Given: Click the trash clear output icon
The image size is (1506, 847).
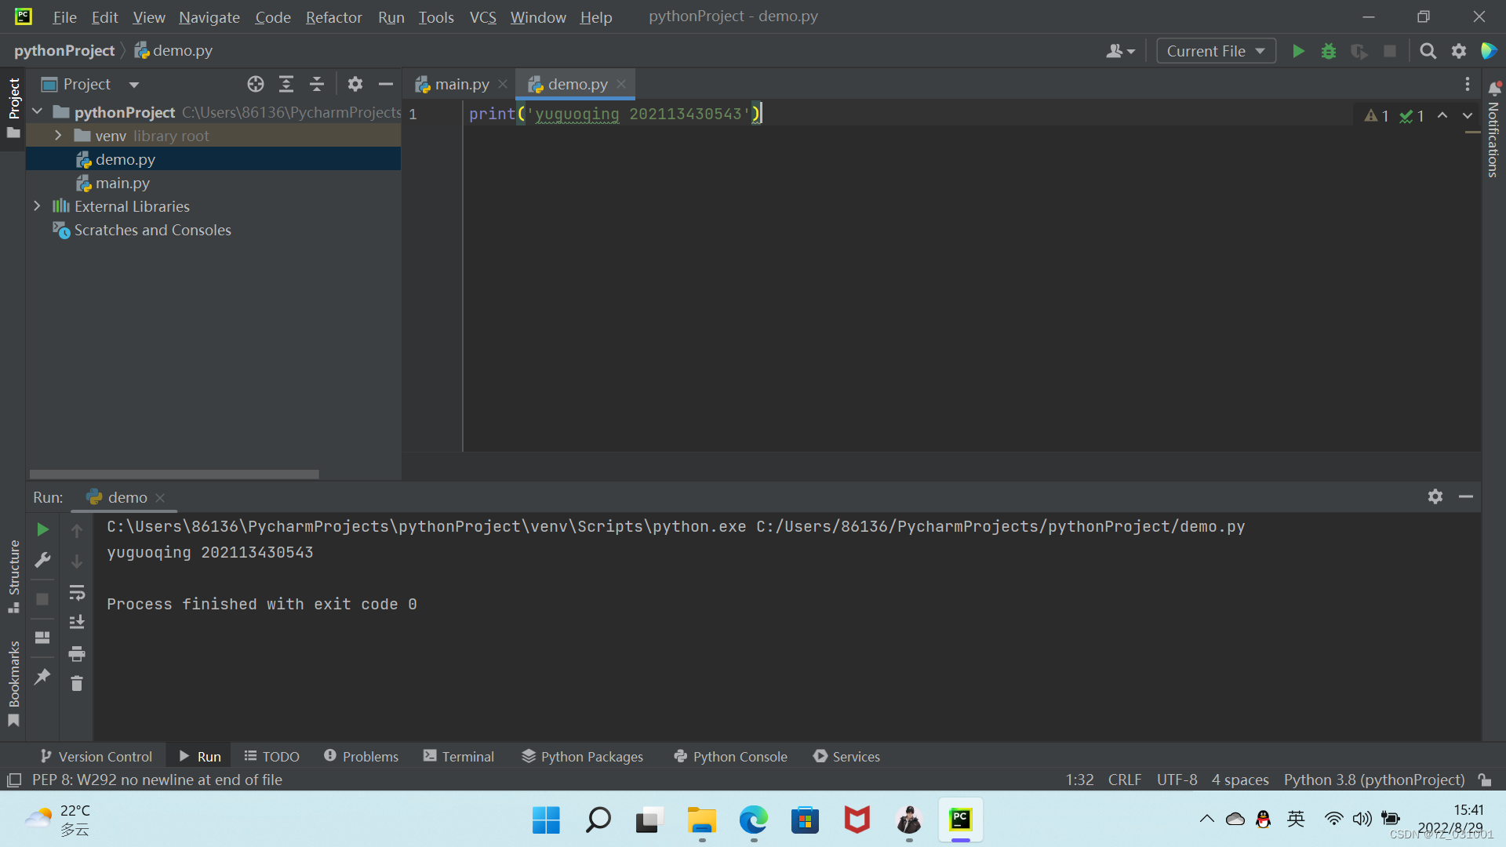Looking at the screenshot, I should tap(77, 684).
